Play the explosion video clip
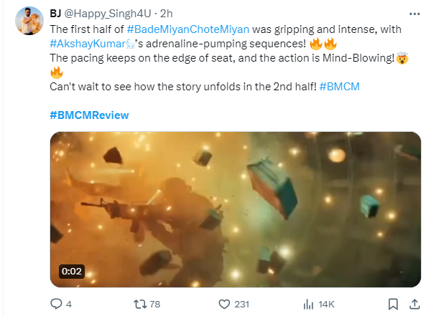This screenshot has width=431, height=316. pyautogui.click(x=235, y=209)
